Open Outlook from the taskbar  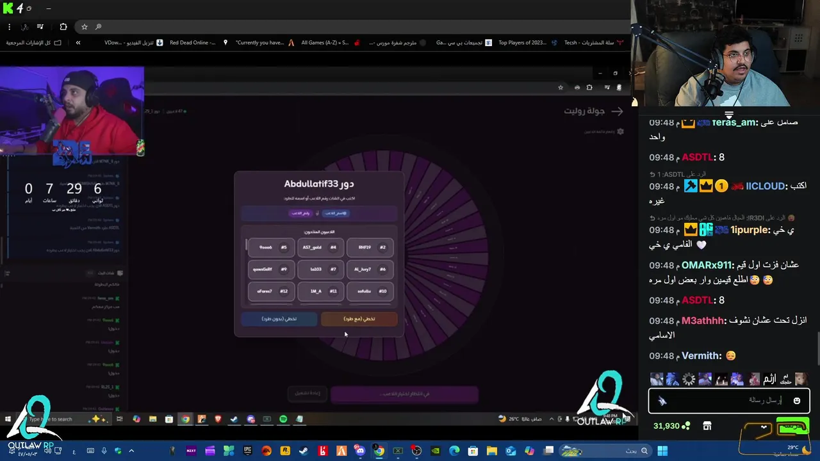click(x=511, y=451)
